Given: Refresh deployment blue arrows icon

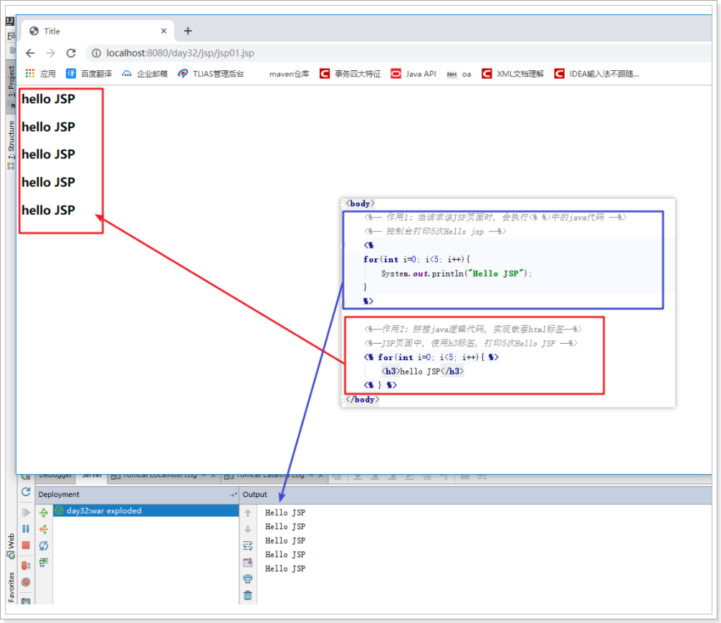Looking at the screenshot, I should (44, 546).
